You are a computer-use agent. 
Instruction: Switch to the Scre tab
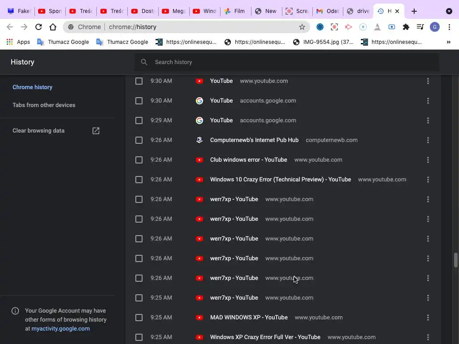coord(297,11)
